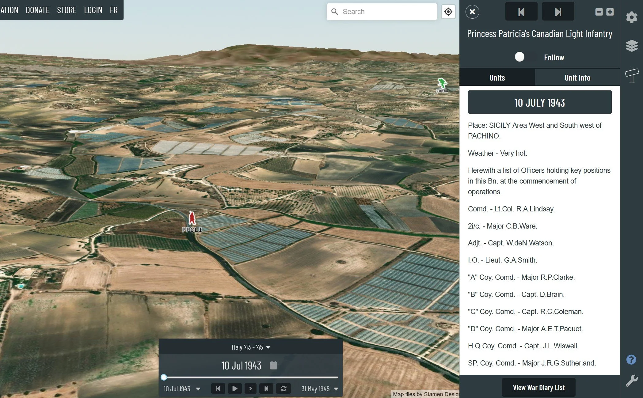This screenshot has width=643, height=398.
Task: Switch to the Unit Info tab
Action: [577, 78]
